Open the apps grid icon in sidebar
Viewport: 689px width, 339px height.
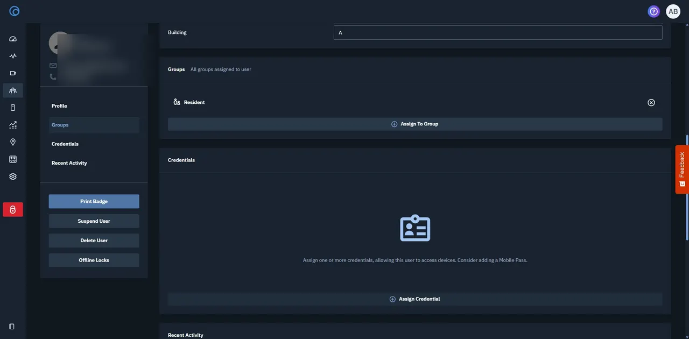(x=13, y=159)
